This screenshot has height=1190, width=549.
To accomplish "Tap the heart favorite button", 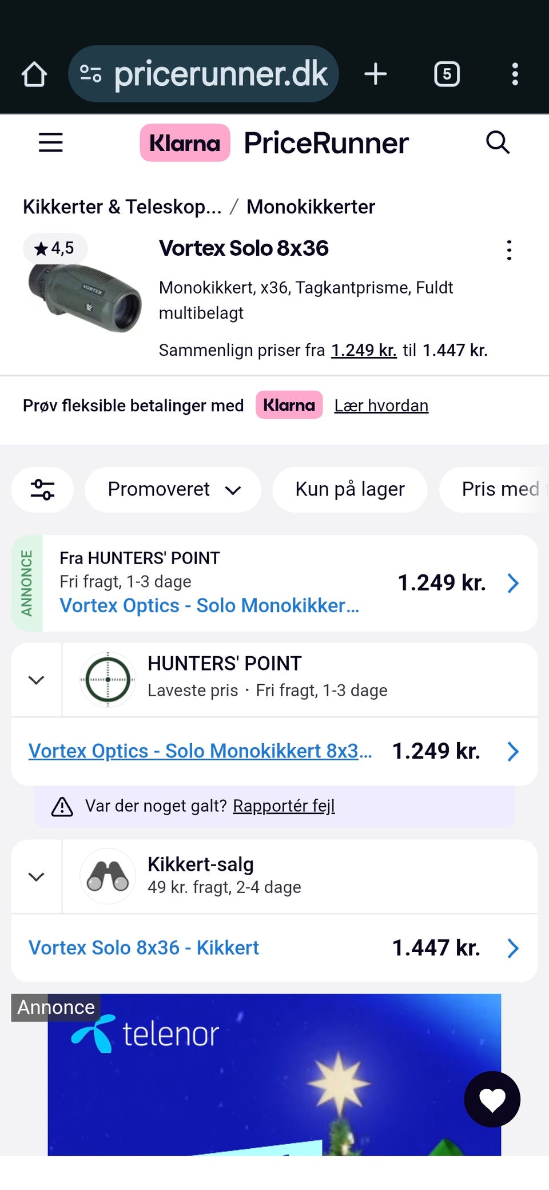I will pyautogui.click(x=492, y=1099).
